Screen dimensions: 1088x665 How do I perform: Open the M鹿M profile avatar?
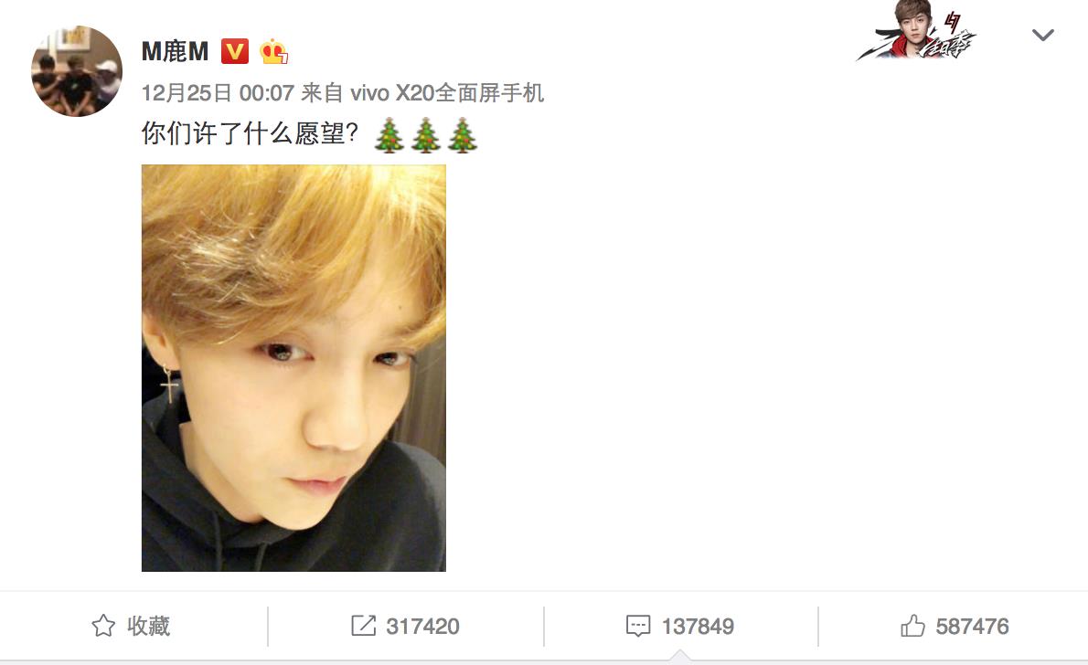pos(77,71)
